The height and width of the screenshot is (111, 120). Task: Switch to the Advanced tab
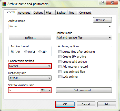[x=24, y=13]
